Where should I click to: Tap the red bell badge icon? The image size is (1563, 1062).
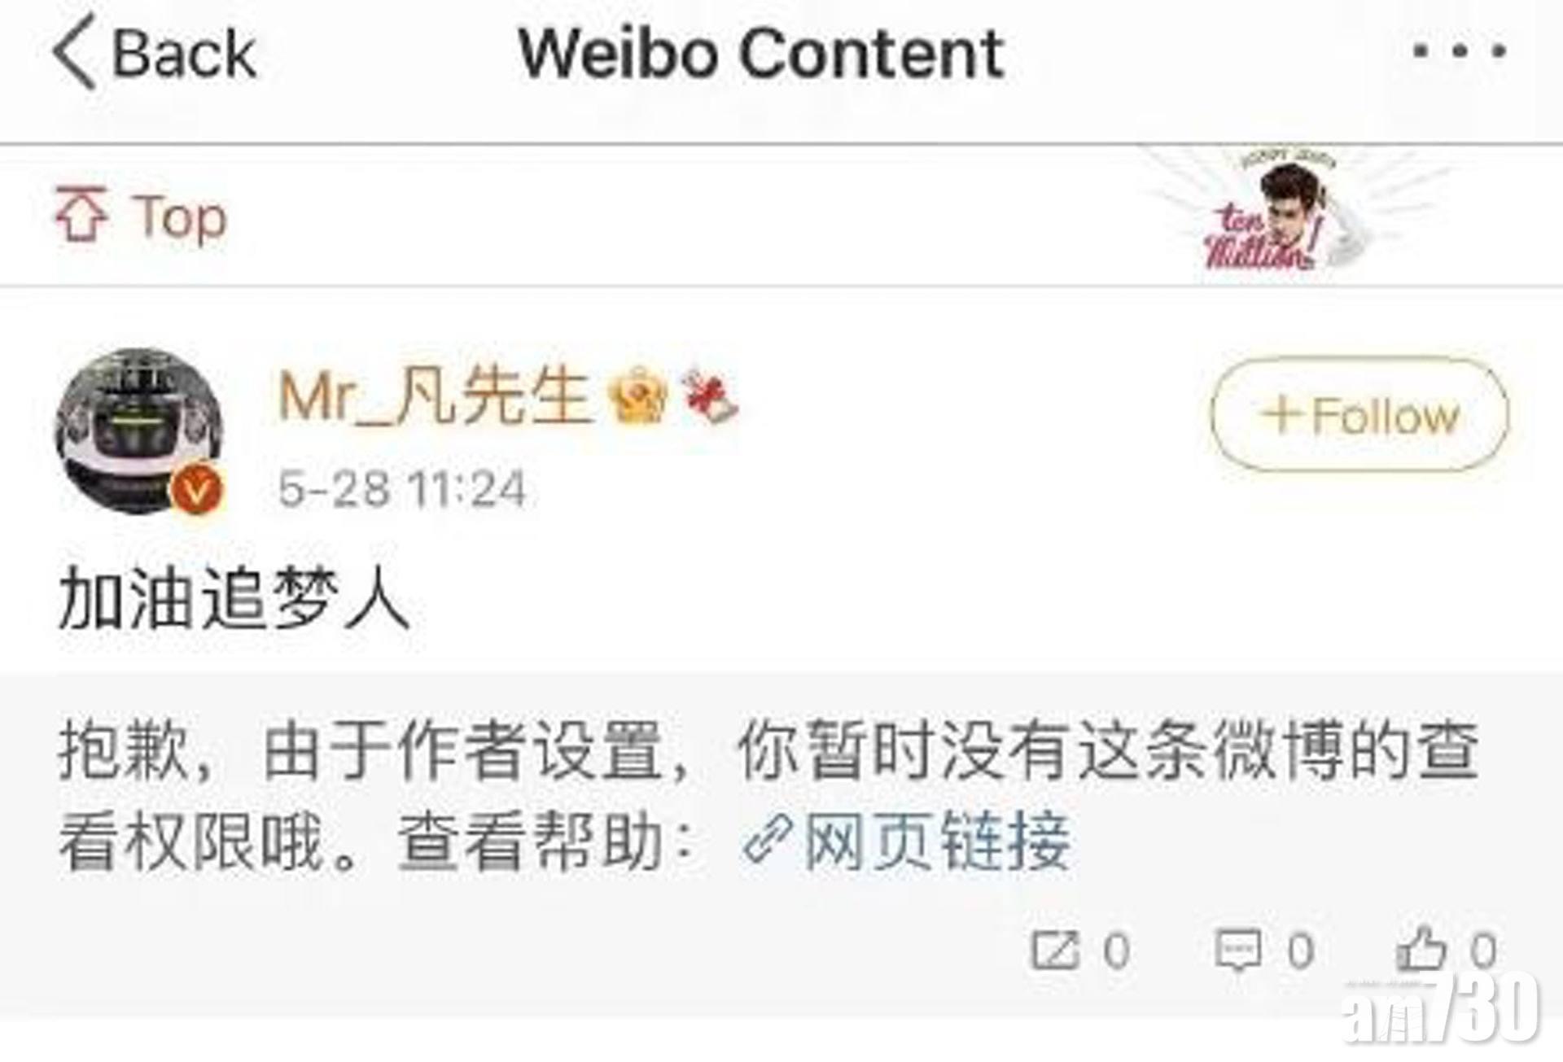click(710, 397)
